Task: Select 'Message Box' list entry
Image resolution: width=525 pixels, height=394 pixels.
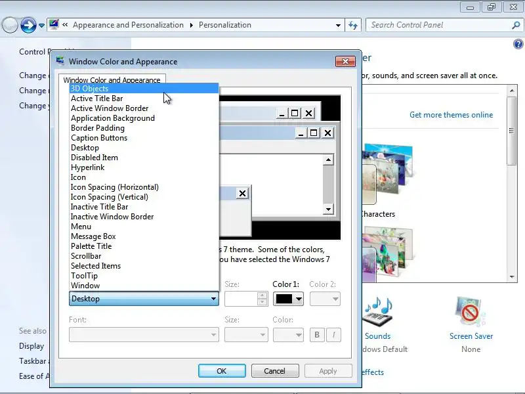Action: (144, 236)
